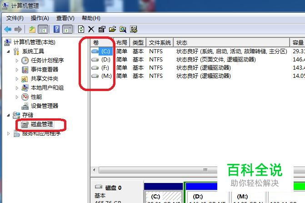Click the (D:) drive icon in list
Viewport: 305px width, 203px height.
(95, 60)
